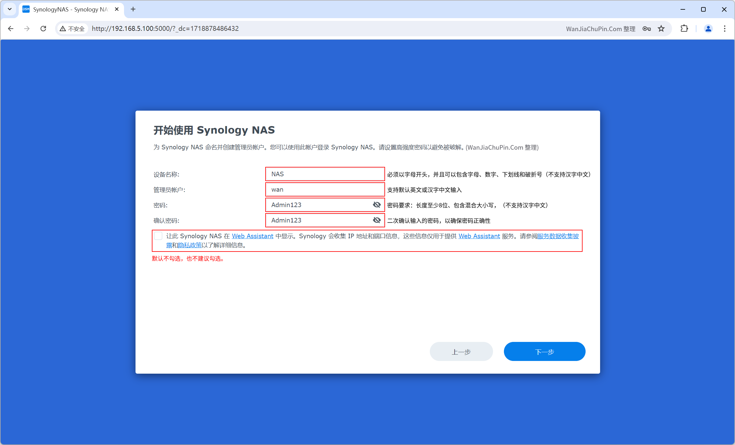The height and width of the screenshot is (445, 735).
Task: Click the administrator account field containing wan
Action: pyautogui.click(x=325, y=190)
